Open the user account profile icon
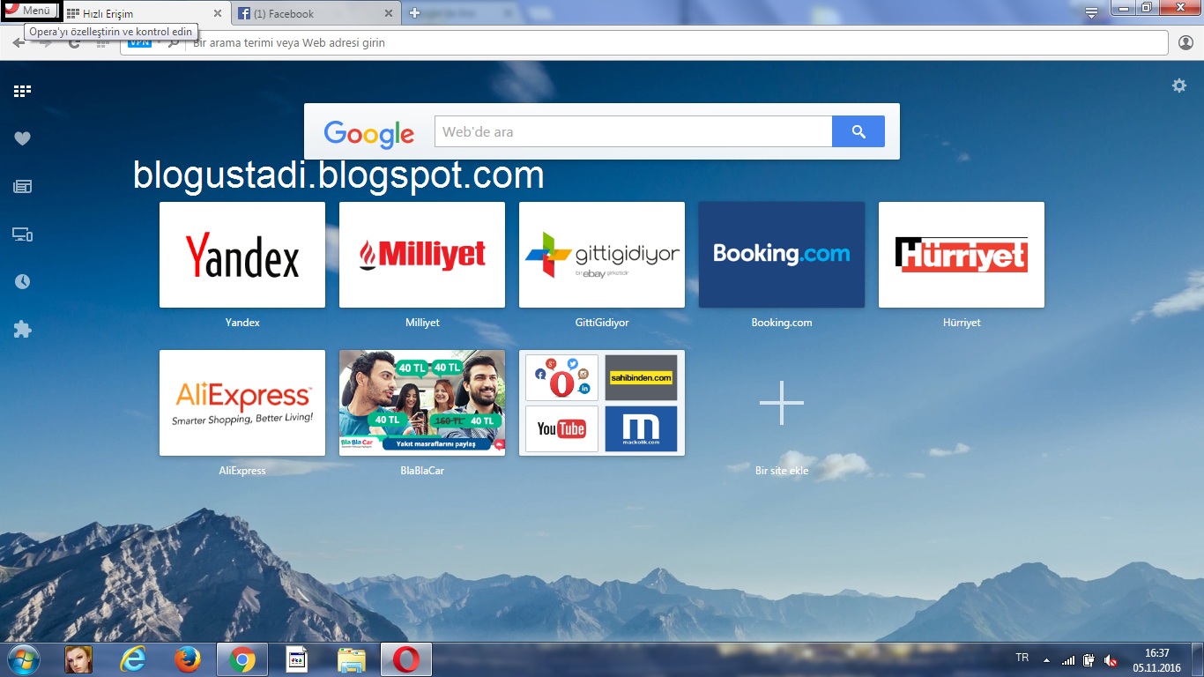This screenshot has width=1204, height=677. (x=1185, y=42)
